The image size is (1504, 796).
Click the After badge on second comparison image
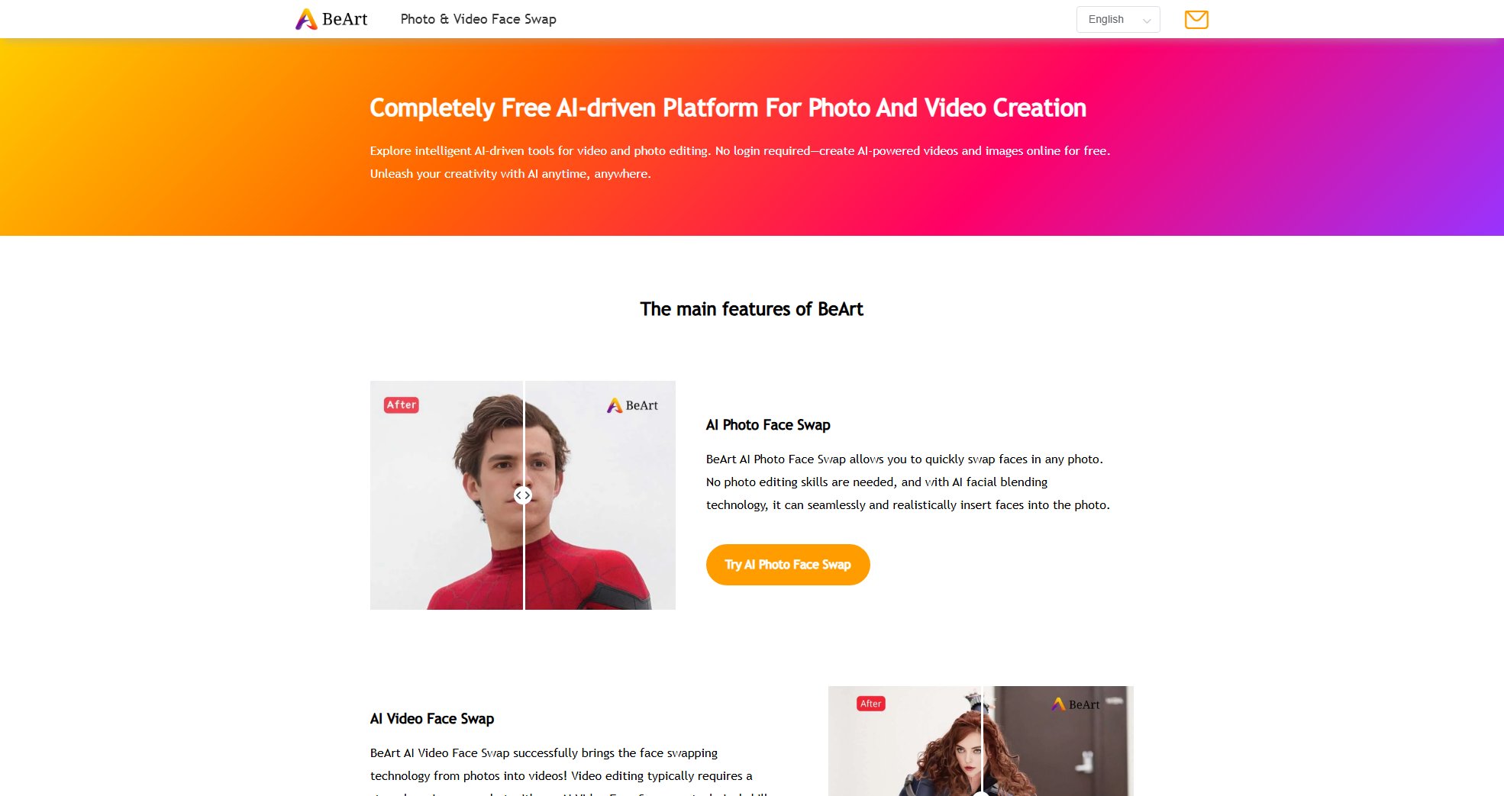(x=871, y=704)
